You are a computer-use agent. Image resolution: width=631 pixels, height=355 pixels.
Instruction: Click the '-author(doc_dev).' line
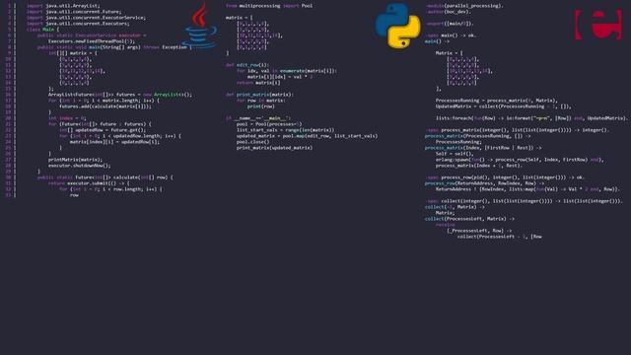tap(449, 12)
